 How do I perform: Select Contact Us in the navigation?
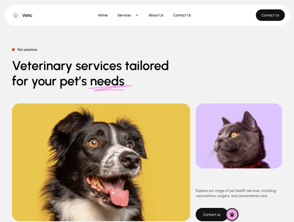pyautogui.click(x=182, y=15)
